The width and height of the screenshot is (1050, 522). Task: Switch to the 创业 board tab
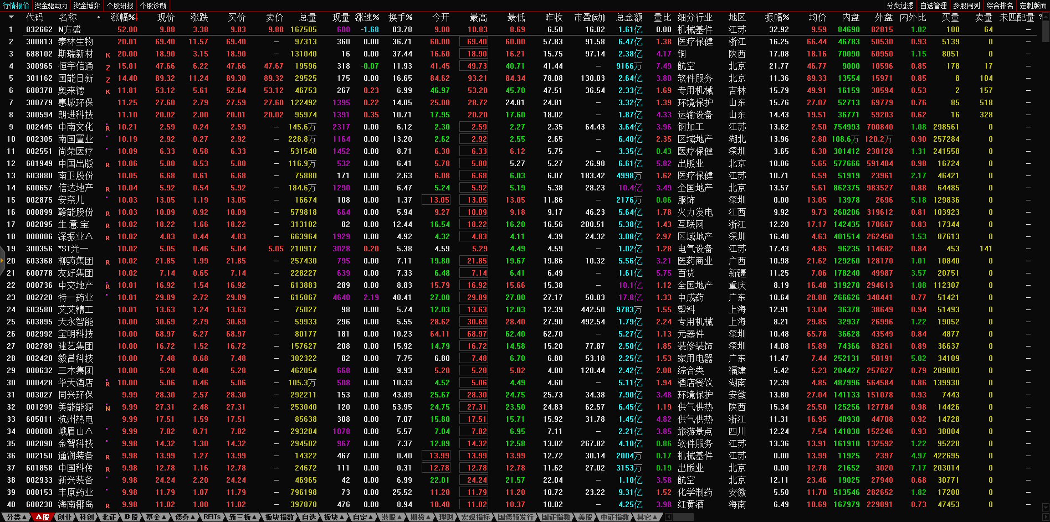click(x=65, y=517)
